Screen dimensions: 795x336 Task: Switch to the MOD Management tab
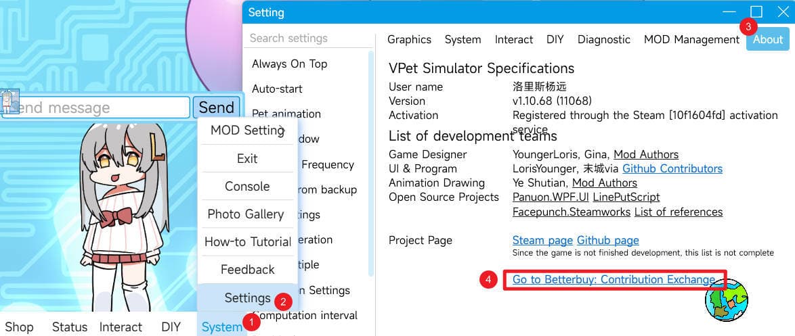tap(691, 39)
